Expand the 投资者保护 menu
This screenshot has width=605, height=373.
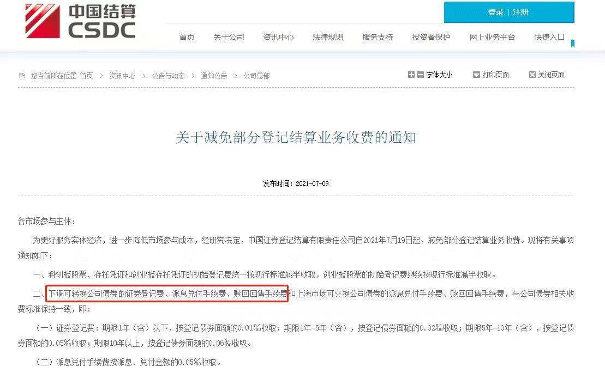pos(431,37)
